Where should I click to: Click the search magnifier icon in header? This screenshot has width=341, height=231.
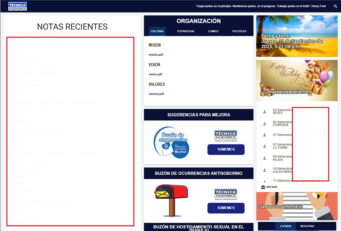coord(335,6)
